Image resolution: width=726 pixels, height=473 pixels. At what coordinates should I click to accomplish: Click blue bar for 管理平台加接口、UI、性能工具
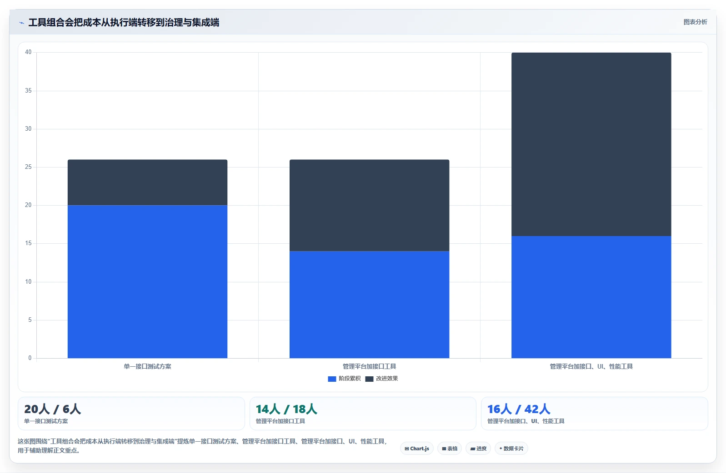click(591, 297)
